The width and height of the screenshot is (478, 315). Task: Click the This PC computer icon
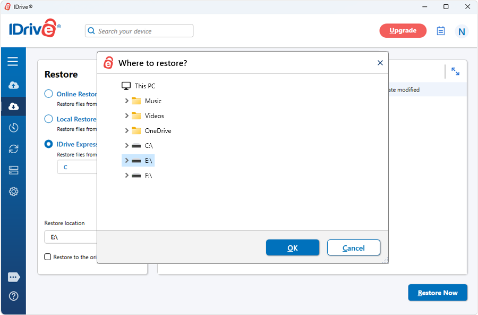click(126, 86)
